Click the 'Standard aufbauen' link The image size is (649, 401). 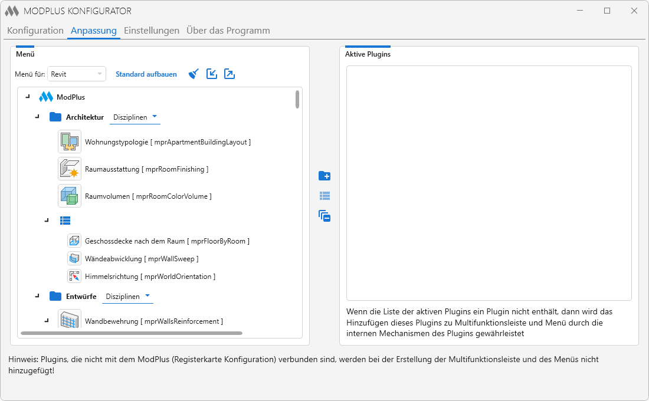coord(146,74)
